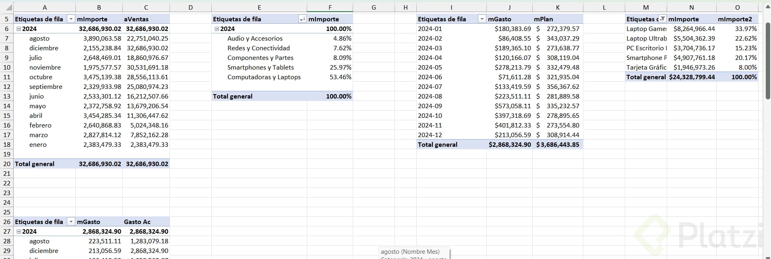Open the filter dropdown in cell M5

click(x=662, y=19)
